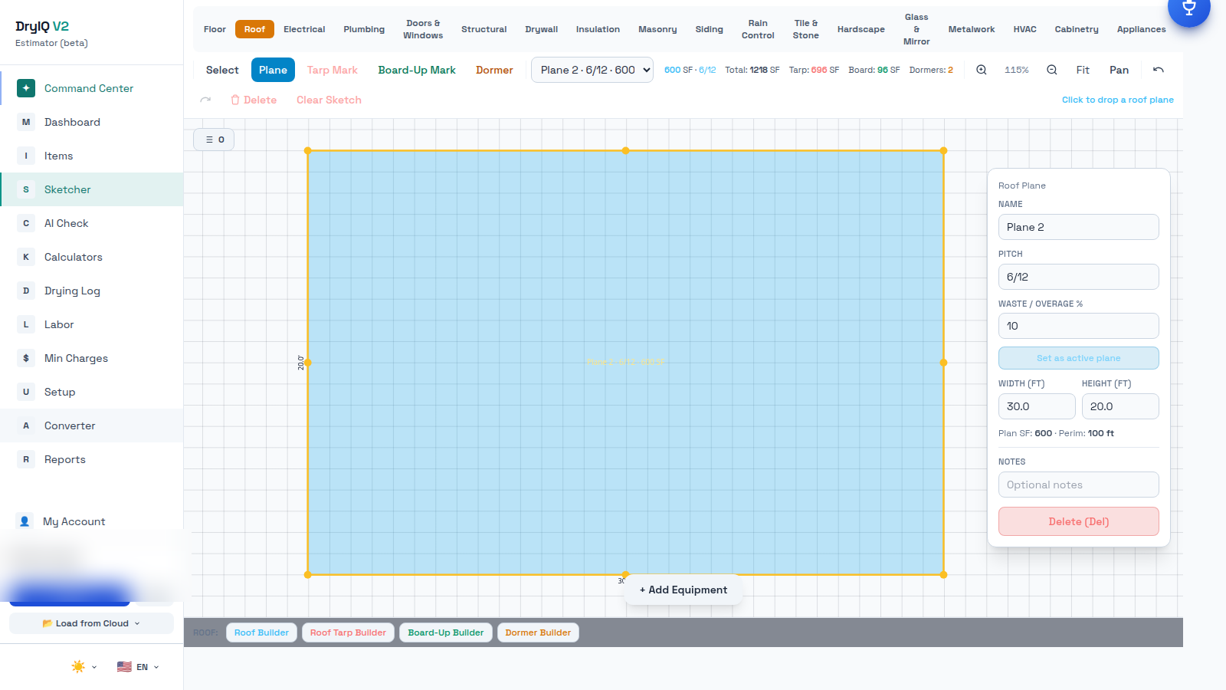Screen dimensions: 1226x690
Task: Open the Reports page
Action: [92, 459]
